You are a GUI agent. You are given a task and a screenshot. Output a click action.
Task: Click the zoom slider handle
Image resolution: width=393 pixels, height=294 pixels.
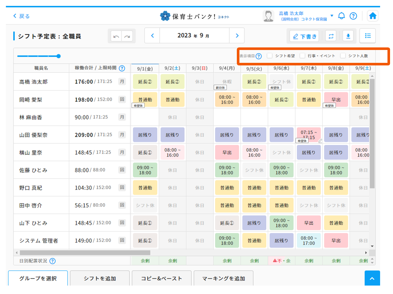click(59, 56)
